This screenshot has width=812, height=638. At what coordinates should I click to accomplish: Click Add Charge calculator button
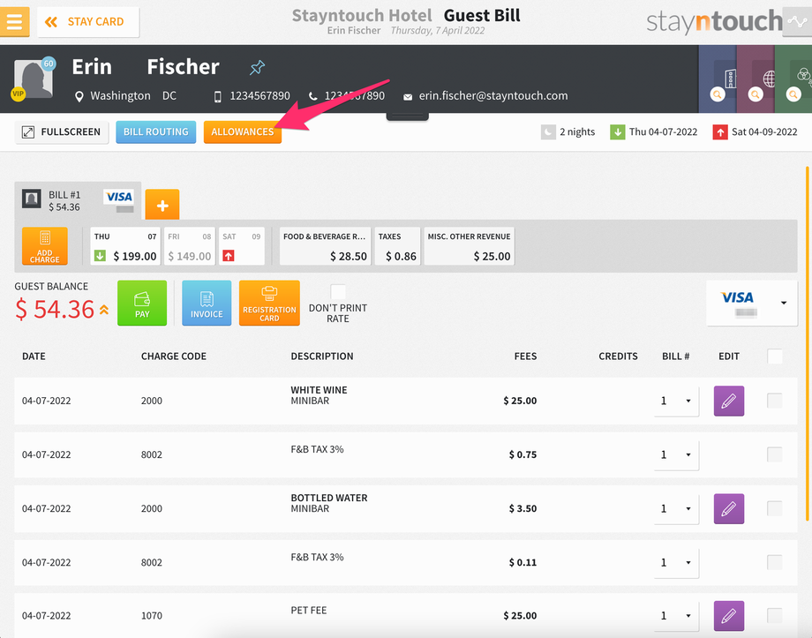(x=44, y=246)
